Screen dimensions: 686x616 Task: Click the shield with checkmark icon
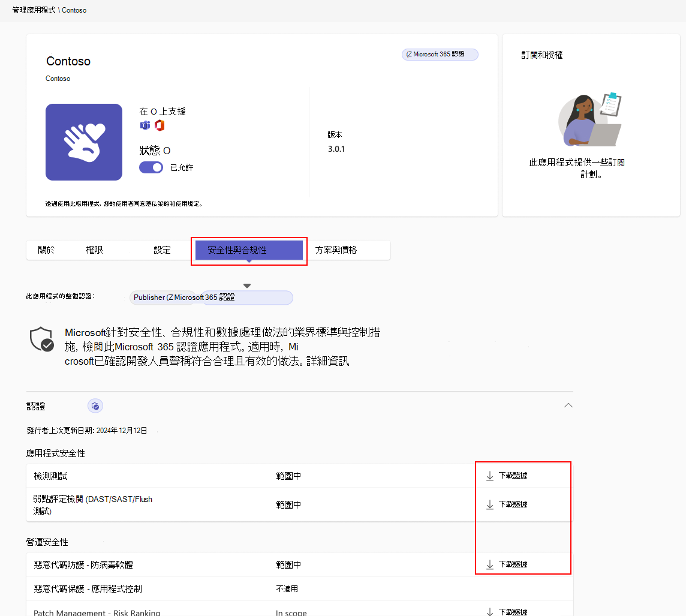tap(42, 339)
